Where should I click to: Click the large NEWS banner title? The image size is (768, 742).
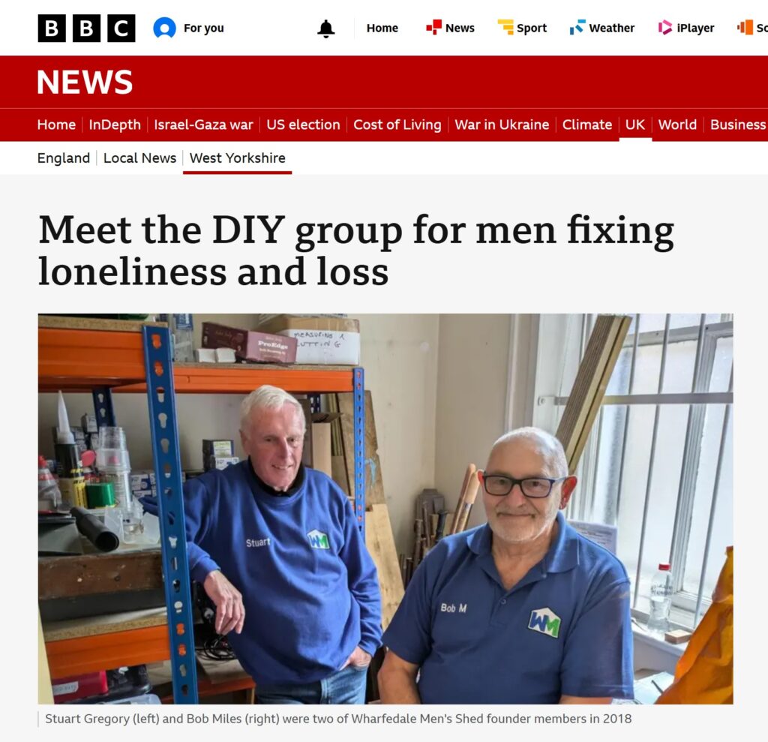pyautogui.click(x=85, y=82)
